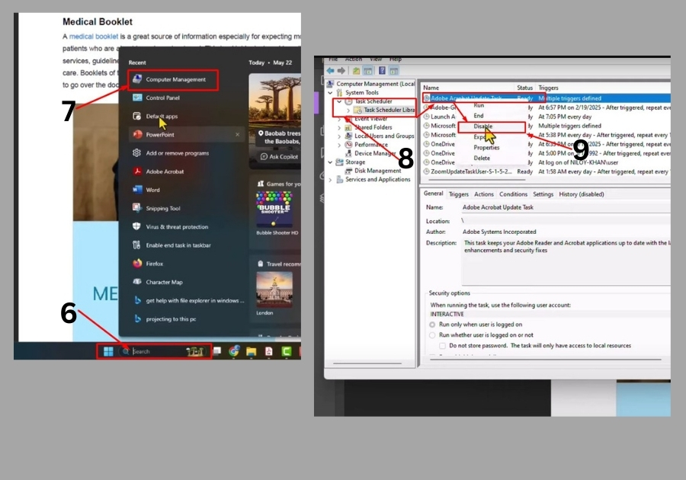The width and height of the screenshot is (686, 480).
Task: Expand the Performance tree node
Action: 339,145
